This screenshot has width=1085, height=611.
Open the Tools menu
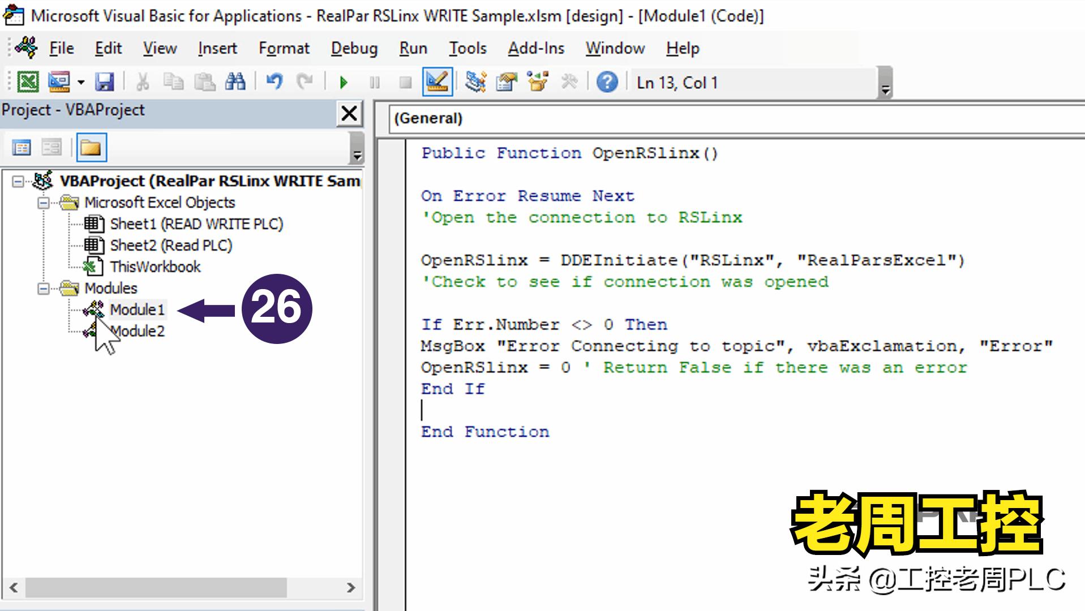[x=468, y=49]
